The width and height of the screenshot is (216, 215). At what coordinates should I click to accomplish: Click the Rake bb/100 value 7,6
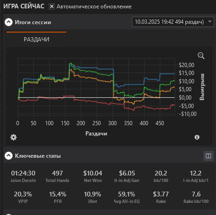click(196, 194)
